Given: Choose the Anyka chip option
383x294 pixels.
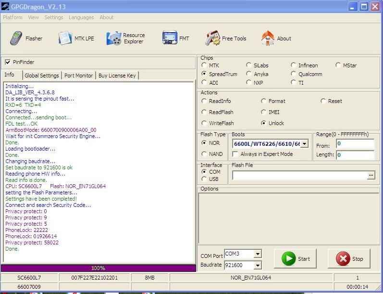Looking at the screenshot, I should (x=248, y=74).
